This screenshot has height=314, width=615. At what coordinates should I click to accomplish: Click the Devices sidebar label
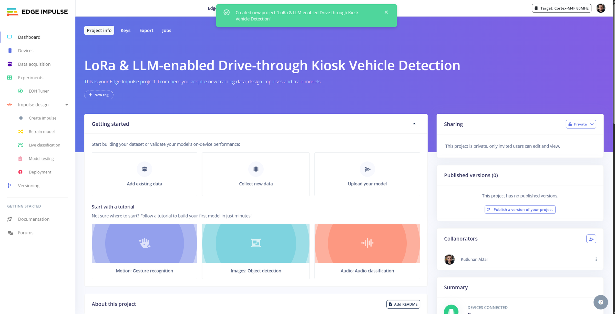click(26, 51)
